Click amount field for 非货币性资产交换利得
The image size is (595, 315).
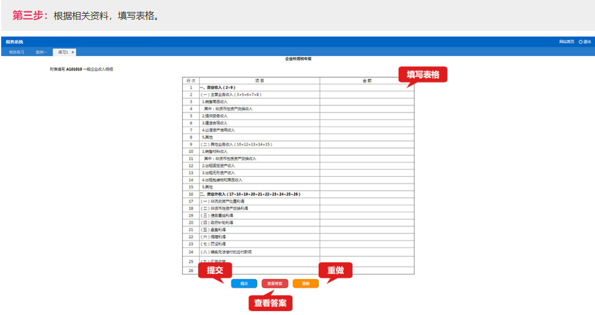pyautogui.click(x=367, y=208)
